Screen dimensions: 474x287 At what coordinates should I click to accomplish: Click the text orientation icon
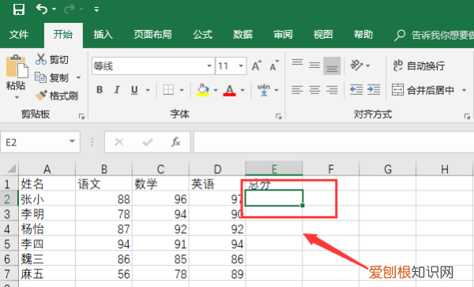[x=356, y=65]
